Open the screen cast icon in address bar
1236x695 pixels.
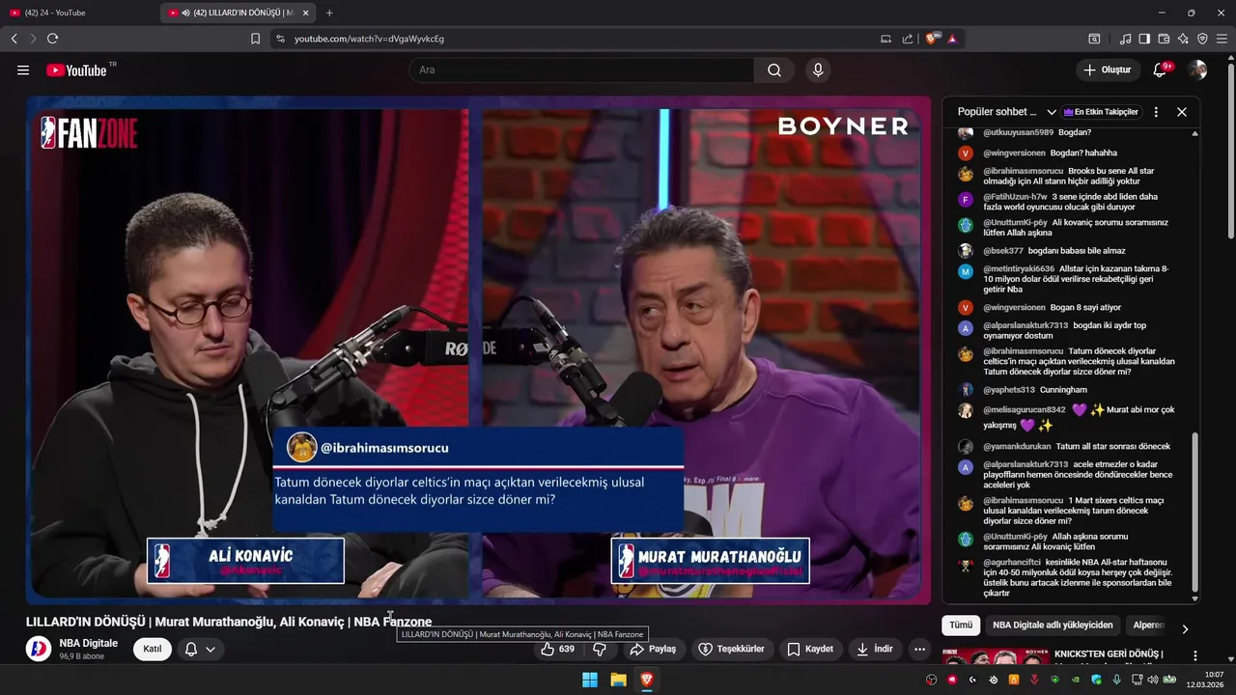885,39
